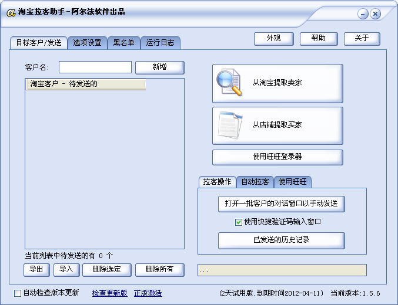Click the 当前版本:1.5.6 text

click(355, 293)
